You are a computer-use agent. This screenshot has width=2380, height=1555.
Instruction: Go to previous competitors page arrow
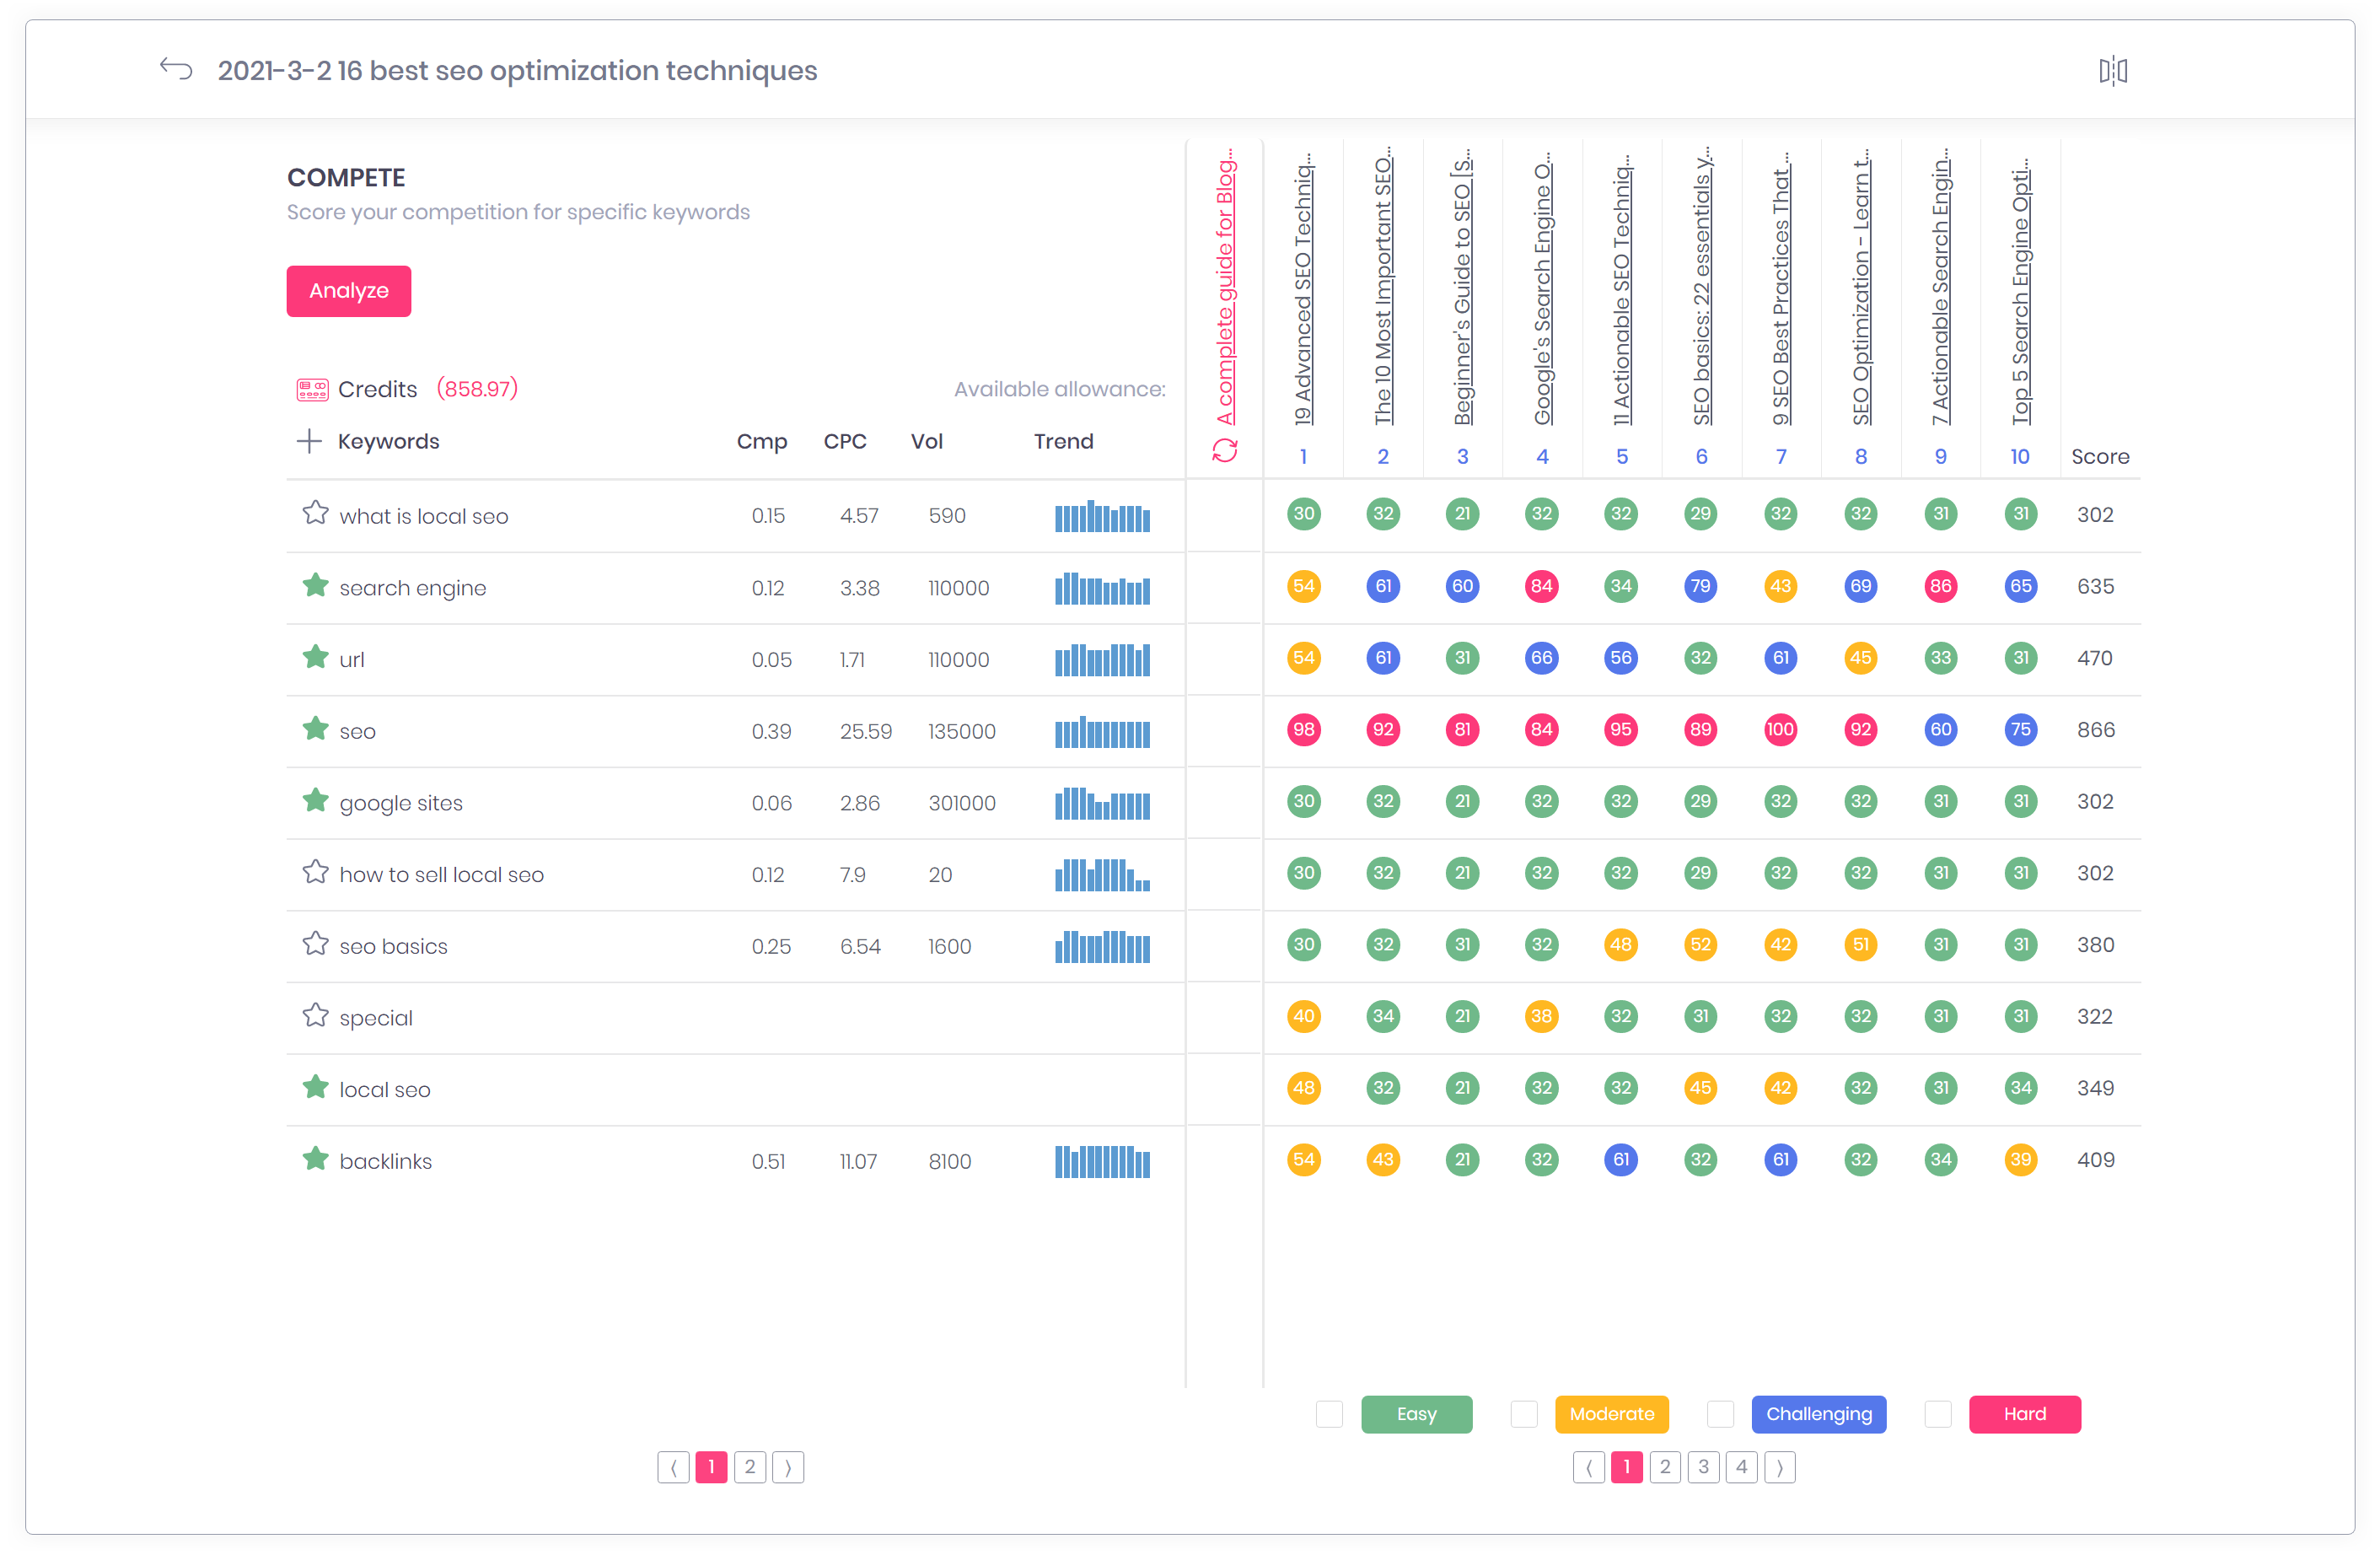1588,1467
